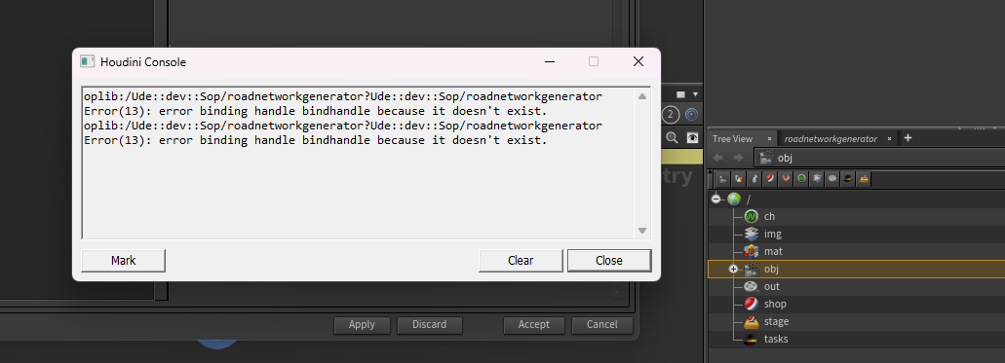This screenshot has height=363, width=1005.
Task: Click the circled 2 icon
Action: [671, 115]
